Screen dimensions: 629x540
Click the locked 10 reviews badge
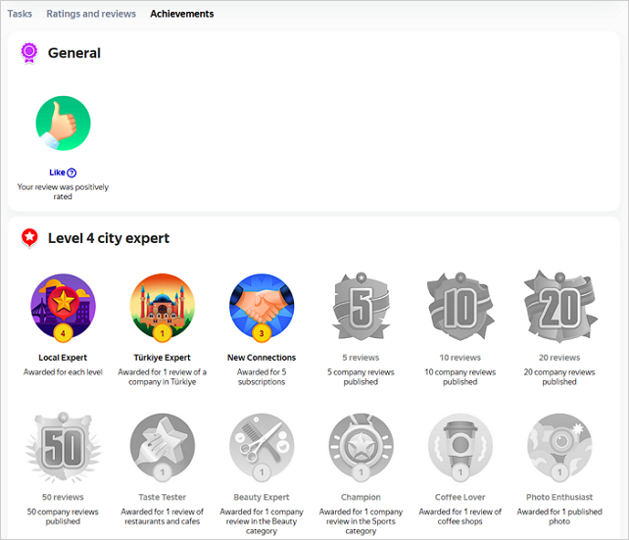tap(460, 306)
